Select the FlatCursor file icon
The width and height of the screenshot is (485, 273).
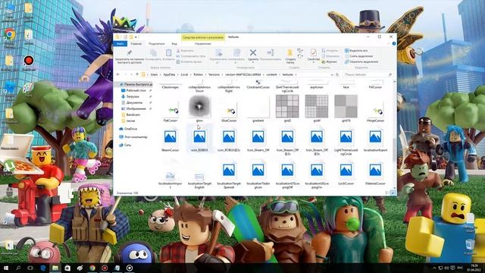[171, 109]
